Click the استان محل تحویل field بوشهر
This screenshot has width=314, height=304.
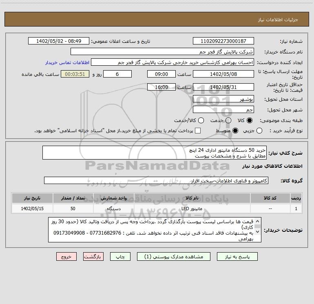point(223,99)
